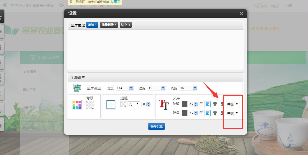Open the title font dropdown showing 宋体
The width and height of the screenshot is (308, 155).
pos(233,104)
